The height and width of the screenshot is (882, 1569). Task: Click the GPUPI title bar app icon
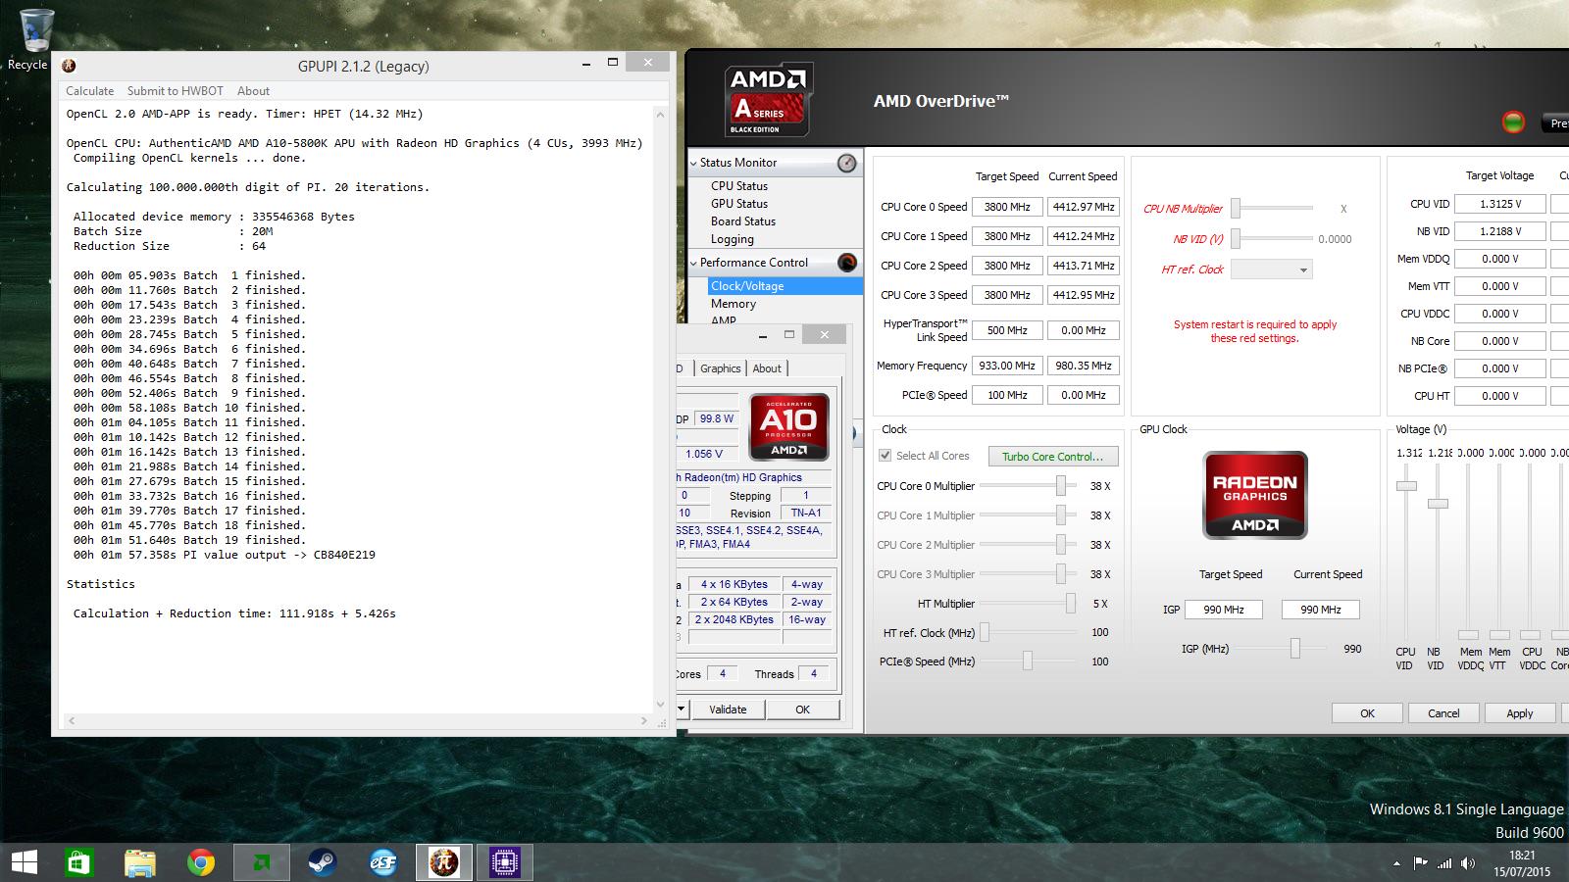click(x=69, y=66)
